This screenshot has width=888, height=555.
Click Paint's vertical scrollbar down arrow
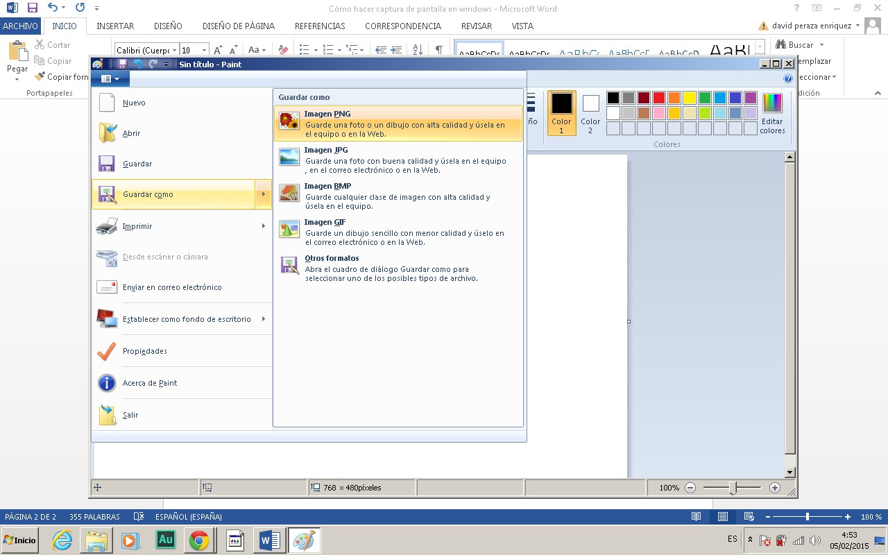789,472
